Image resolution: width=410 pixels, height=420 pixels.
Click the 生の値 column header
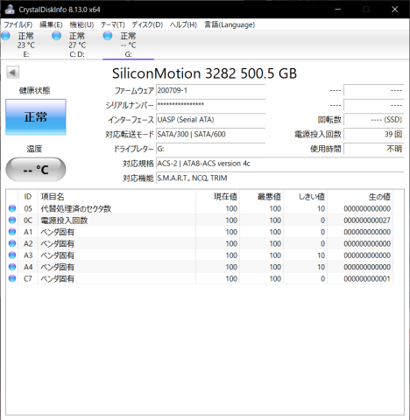coord(360,197)
